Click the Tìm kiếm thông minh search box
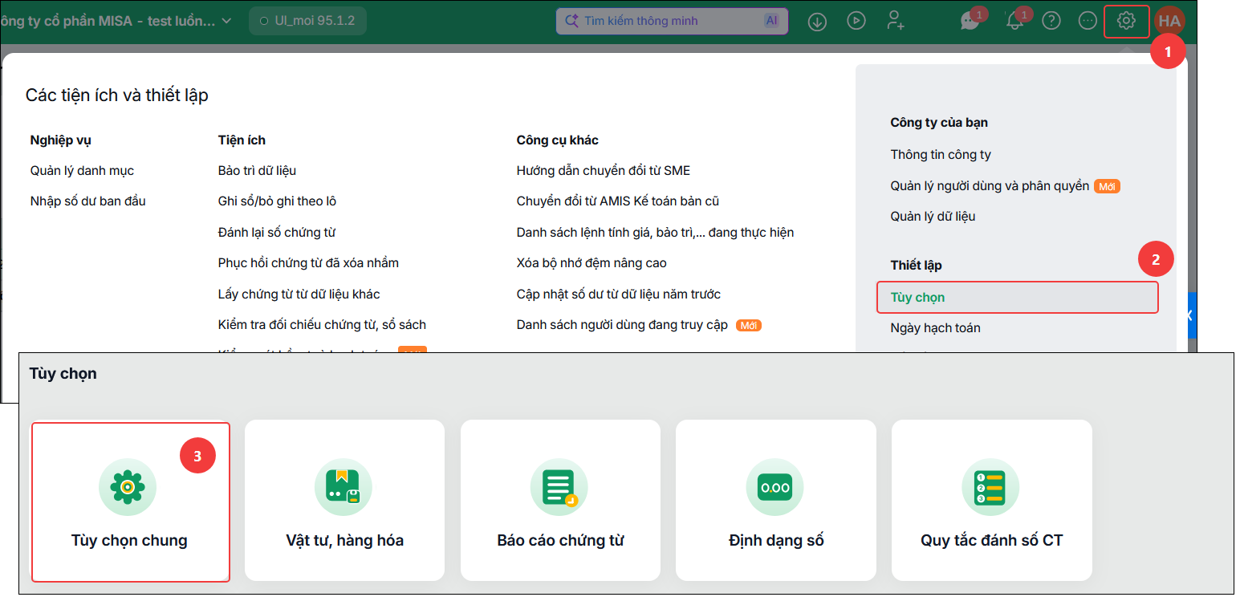The image size is (1240, 597). click(672, 21)
